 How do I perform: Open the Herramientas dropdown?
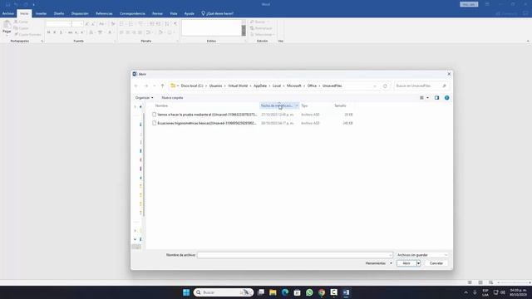pos(379,263)
